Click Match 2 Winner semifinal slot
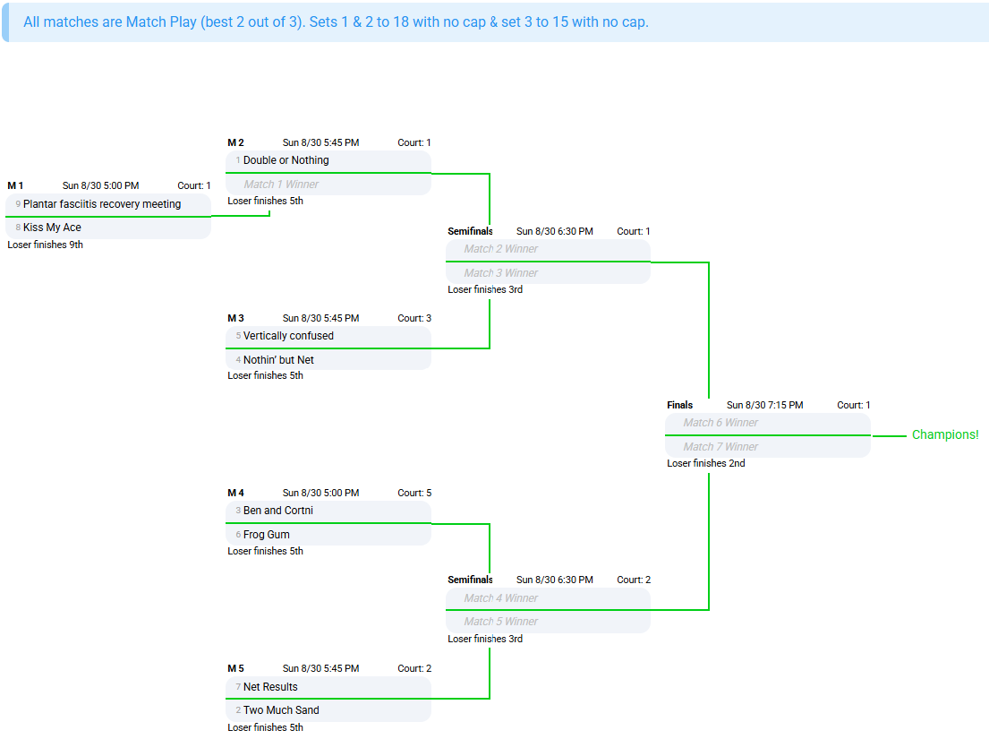Screen dimensions: 989x739 coord(548,249)
